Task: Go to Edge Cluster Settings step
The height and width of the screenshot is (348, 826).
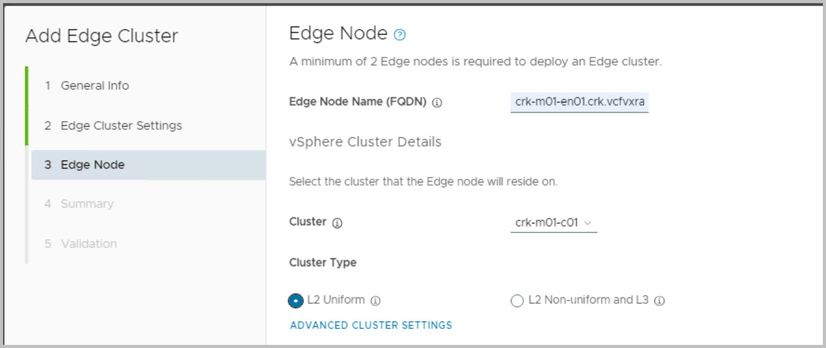Action: 121,125
